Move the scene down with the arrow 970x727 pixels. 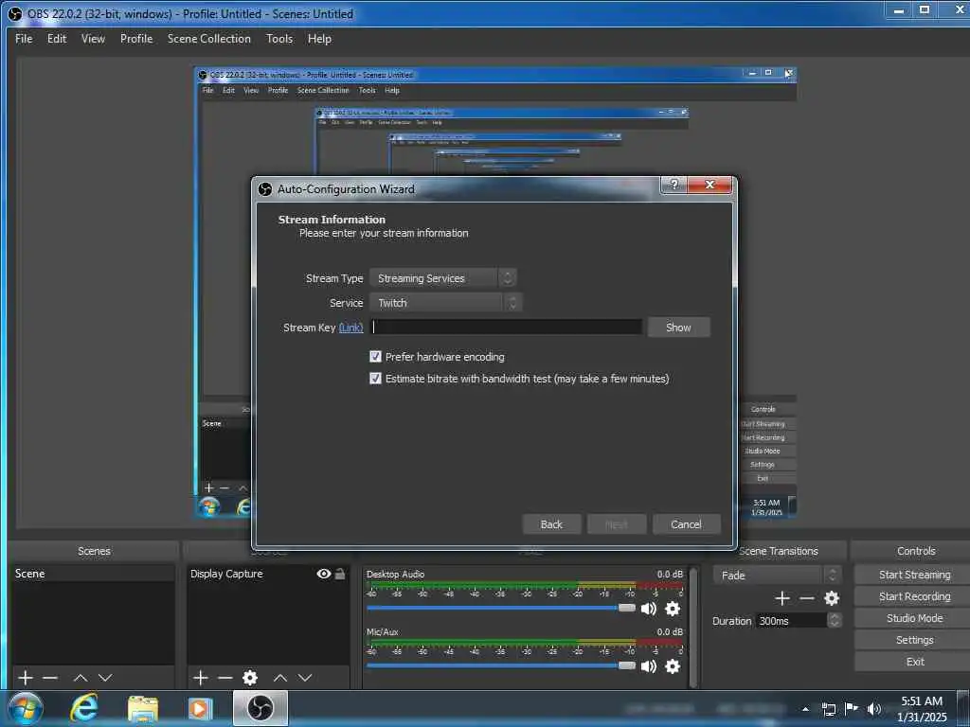click(106, 678)
